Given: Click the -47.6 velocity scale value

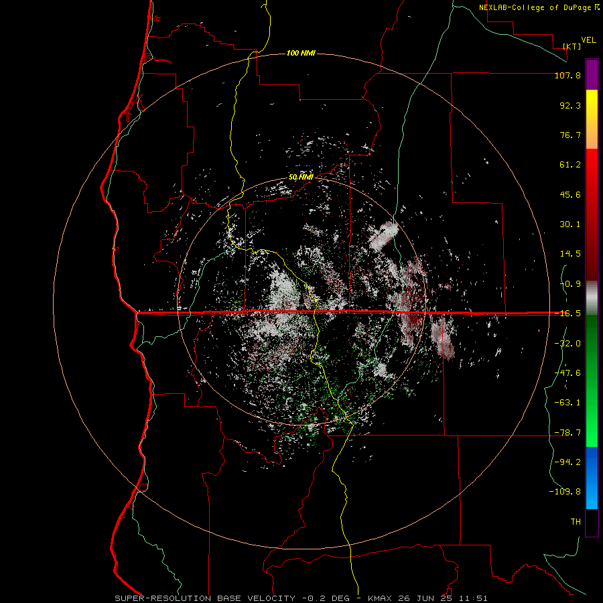Looking at the screenshot, I should click(567, 373).
